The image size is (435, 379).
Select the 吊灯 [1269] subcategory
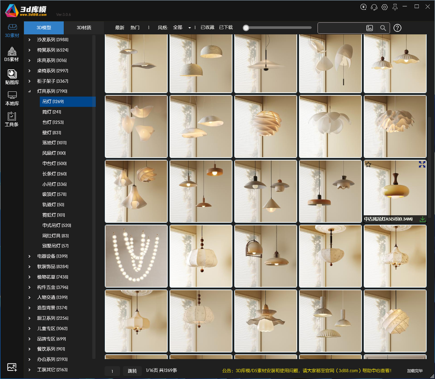68,101
